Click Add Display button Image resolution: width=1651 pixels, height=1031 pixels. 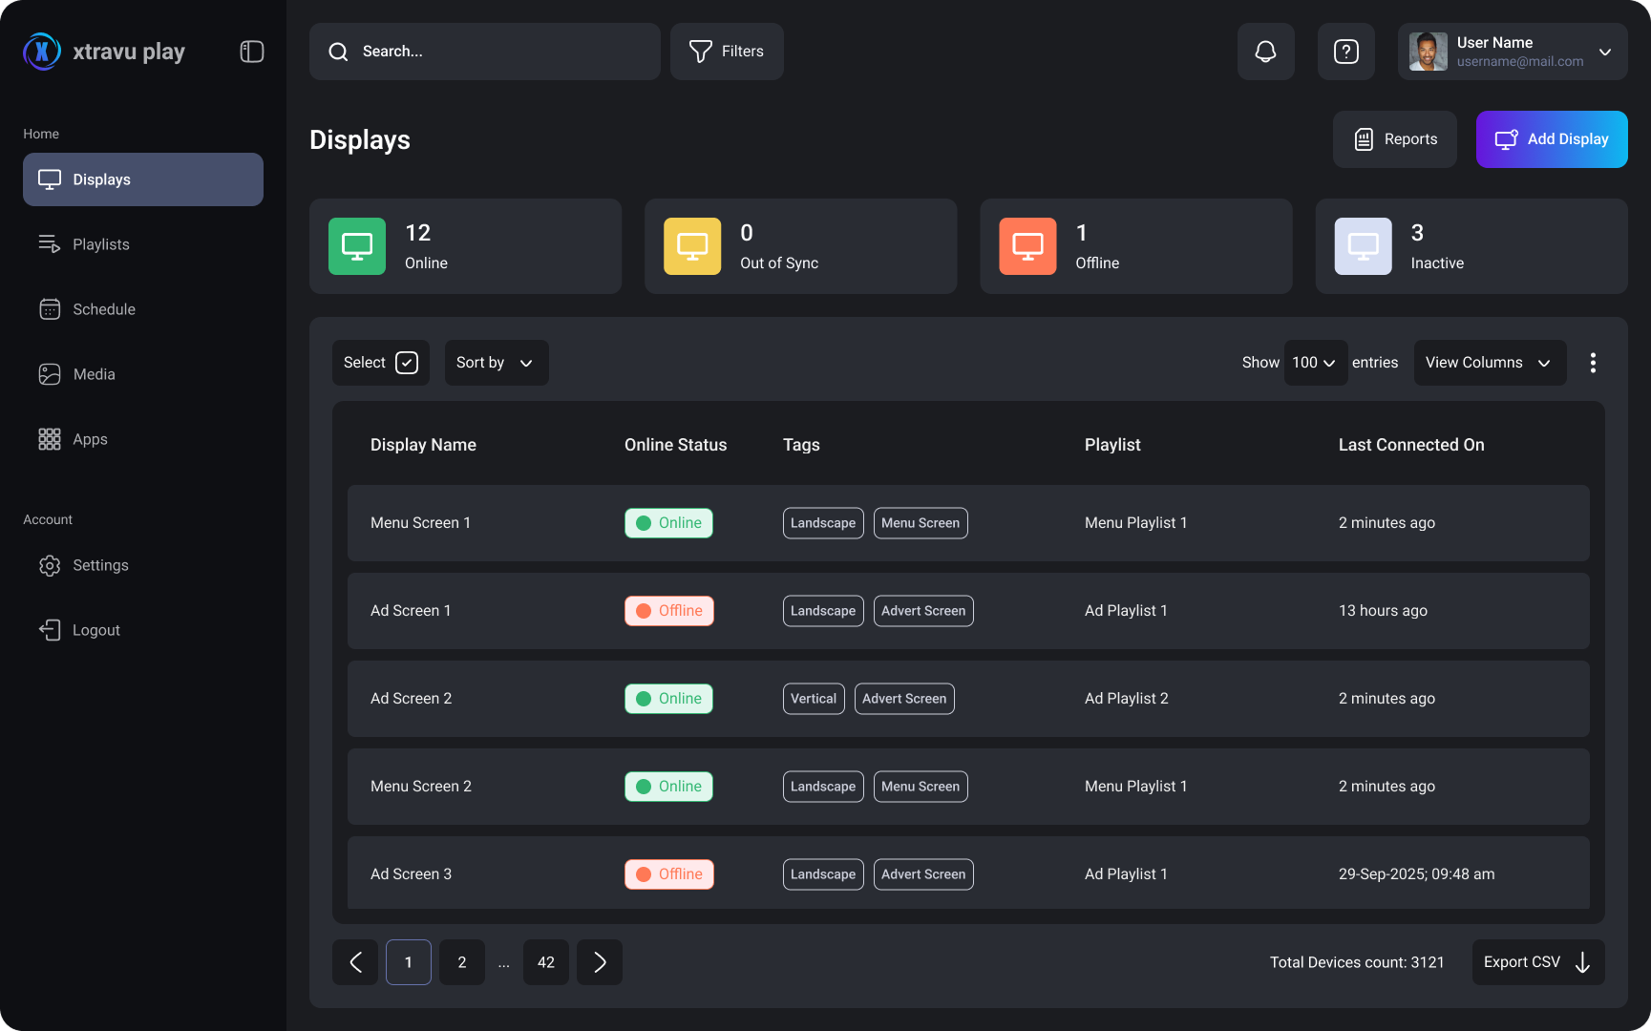point(1552,139)
